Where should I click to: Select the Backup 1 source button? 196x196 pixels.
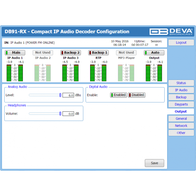pos(98,53)
